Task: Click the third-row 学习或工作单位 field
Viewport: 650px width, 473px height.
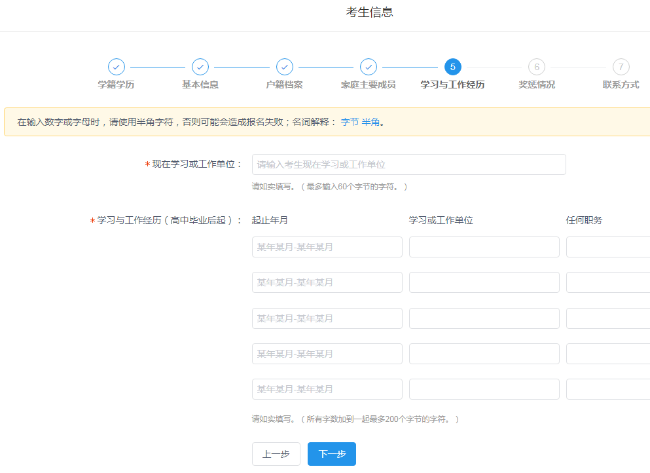Action: pos(484,318)
